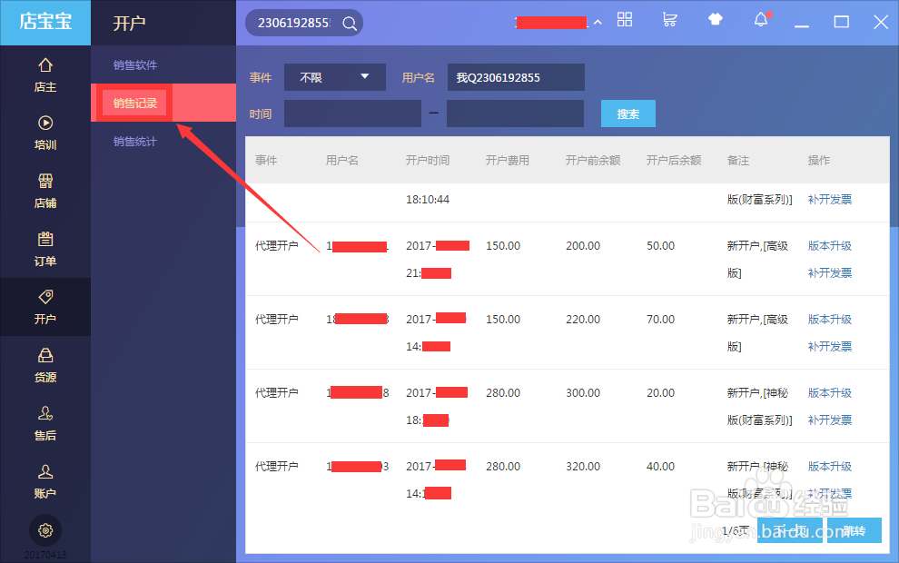Click the 备注 column header
899x563 pixels.
(738, 161)
